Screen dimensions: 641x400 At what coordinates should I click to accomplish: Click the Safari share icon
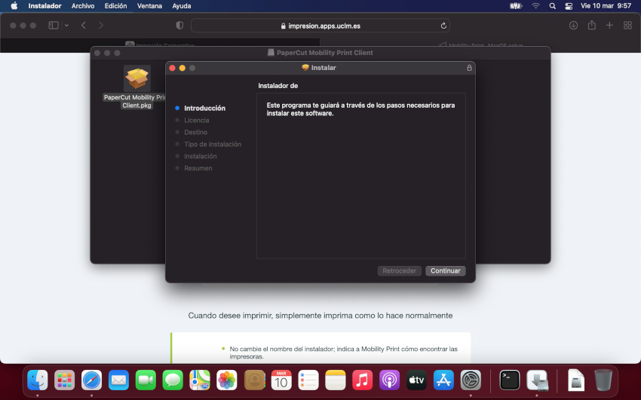click(x=591, y=26)
